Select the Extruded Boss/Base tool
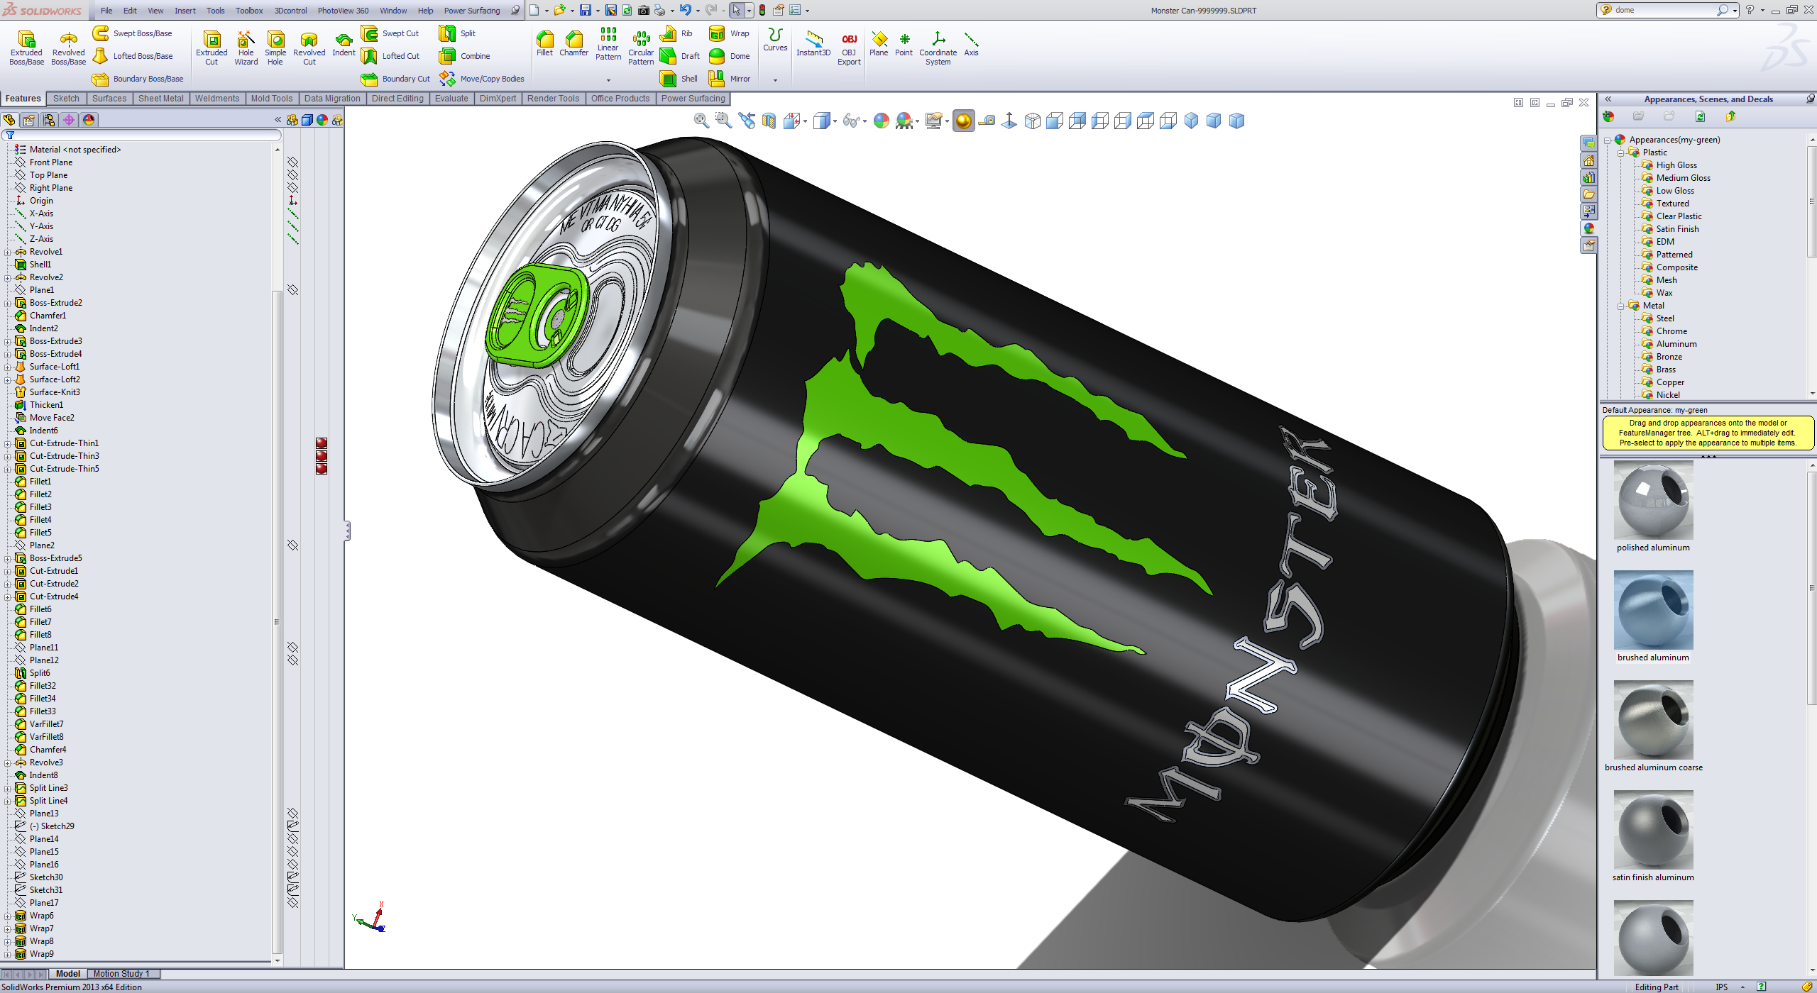This screenshot has height=993, width=1817. [26, 48]
